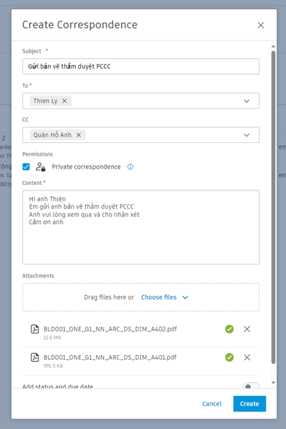Select file name BLD001_ONE_G1_NN_ARC_DS_DIM_A401.pdf
This screenshot has height=429, width=286.
tap(110, 357)
